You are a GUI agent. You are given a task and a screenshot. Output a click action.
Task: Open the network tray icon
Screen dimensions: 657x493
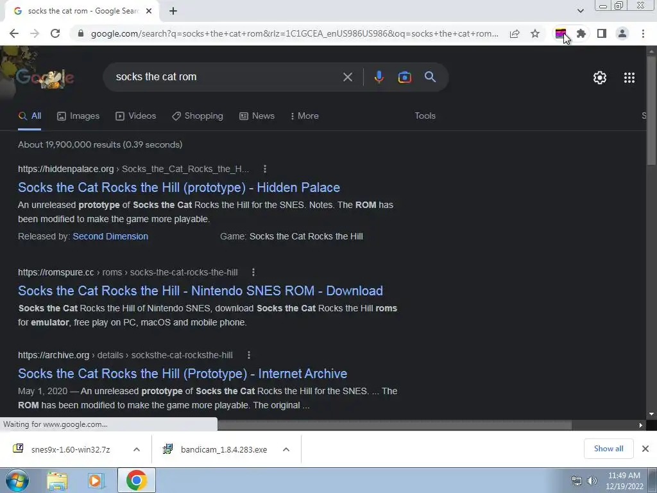(577, 480)
